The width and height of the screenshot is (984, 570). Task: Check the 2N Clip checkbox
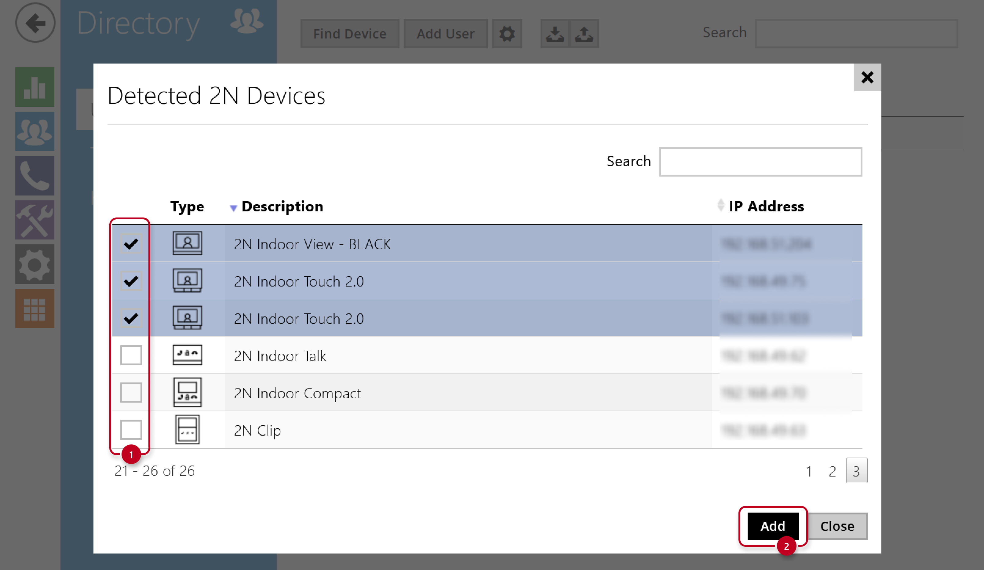point(131,430)
